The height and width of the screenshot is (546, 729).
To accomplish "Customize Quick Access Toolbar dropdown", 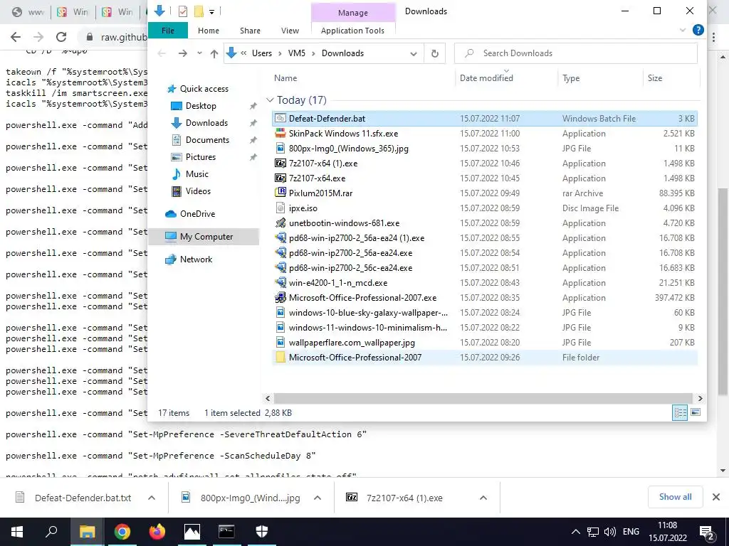I will click(211, 11).
